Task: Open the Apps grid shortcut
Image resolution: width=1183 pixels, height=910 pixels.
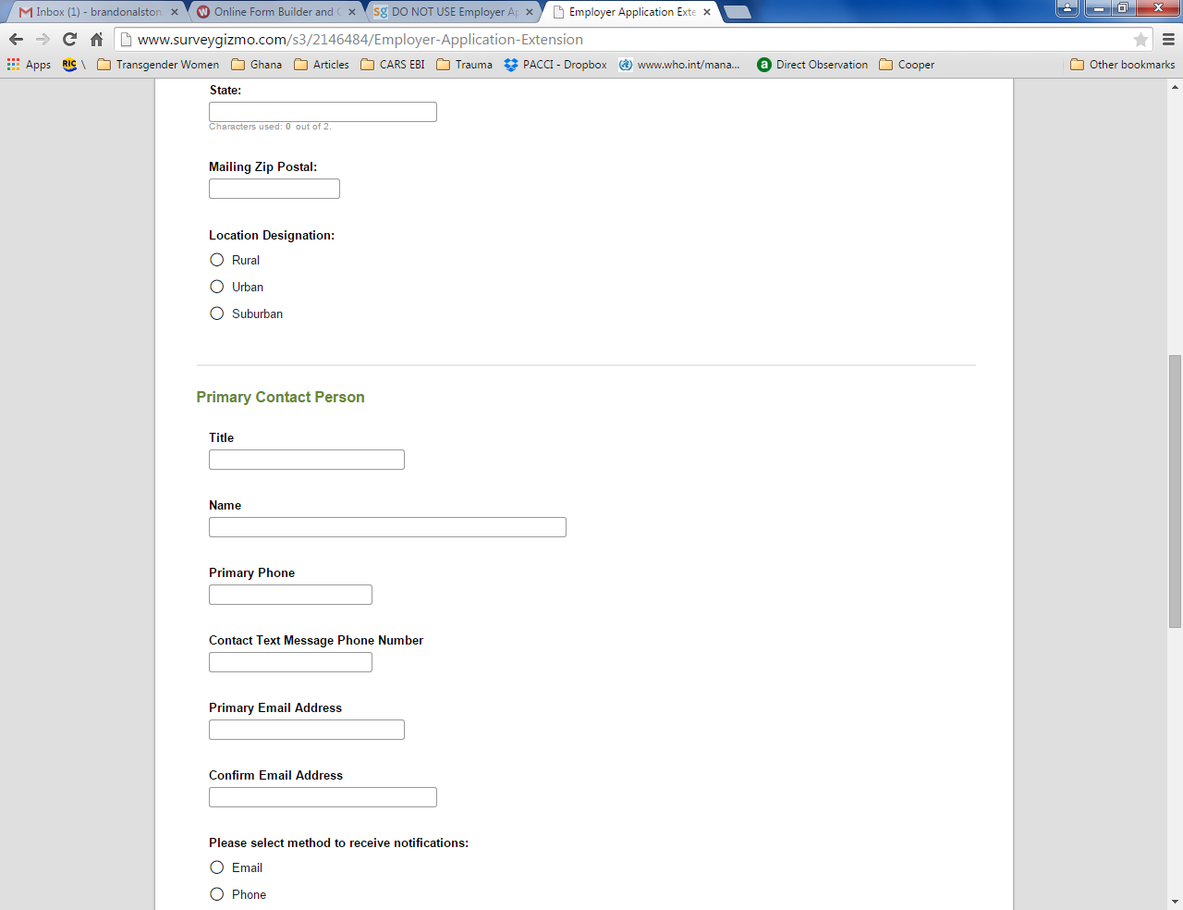Action: [29, 65]
